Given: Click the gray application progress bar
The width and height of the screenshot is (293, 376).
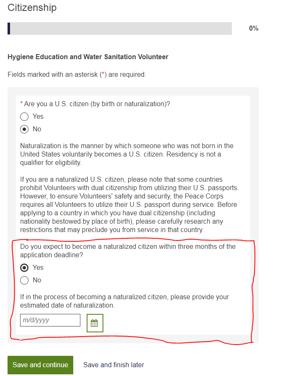Looking at the screenshot, I should point(120,29).
